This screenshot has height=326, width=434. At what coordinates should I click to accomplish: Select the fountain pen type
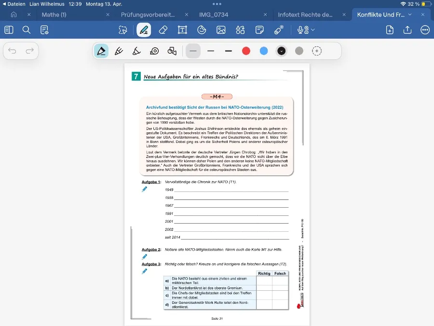(x=119, y=51)
